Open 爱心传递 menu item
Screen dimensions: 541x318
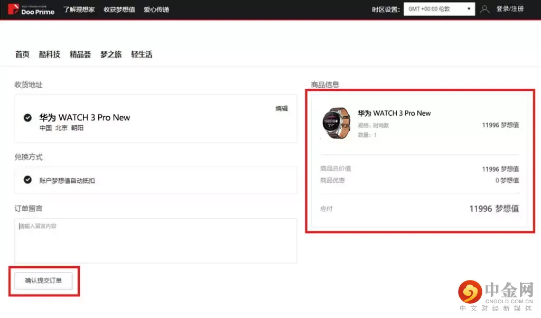pos(156,10)
